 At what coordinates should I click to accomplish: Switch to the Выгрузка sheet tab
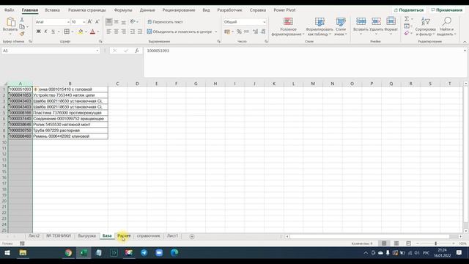pos(87,236)
